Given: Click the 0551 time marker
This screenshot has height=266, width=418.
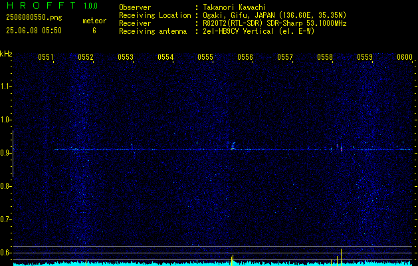Looking at the screenshot, I should coord(46,57).
